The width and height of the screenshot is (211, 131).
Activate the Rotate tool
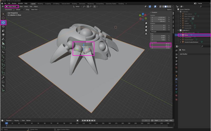3,27
